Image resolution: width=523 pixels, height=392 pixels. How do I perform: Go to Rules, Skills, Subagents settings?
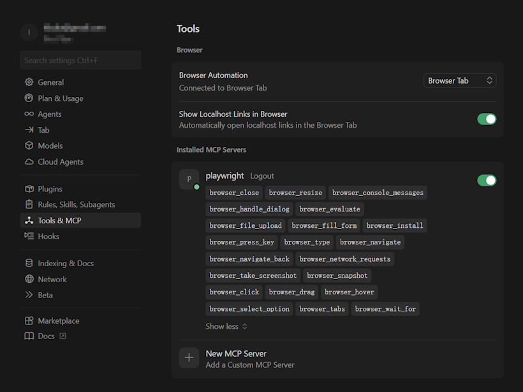click(76, 204)
